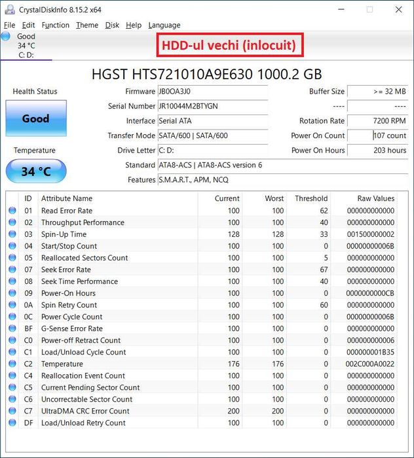Open the Language menu

164,25
